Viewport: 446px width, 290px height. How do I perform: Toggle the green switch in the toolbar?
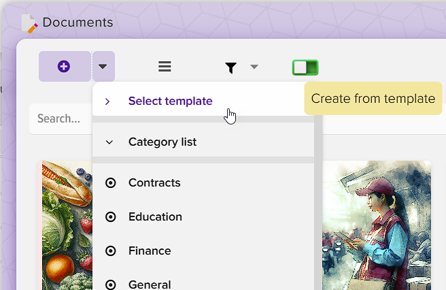coord(305,67)
